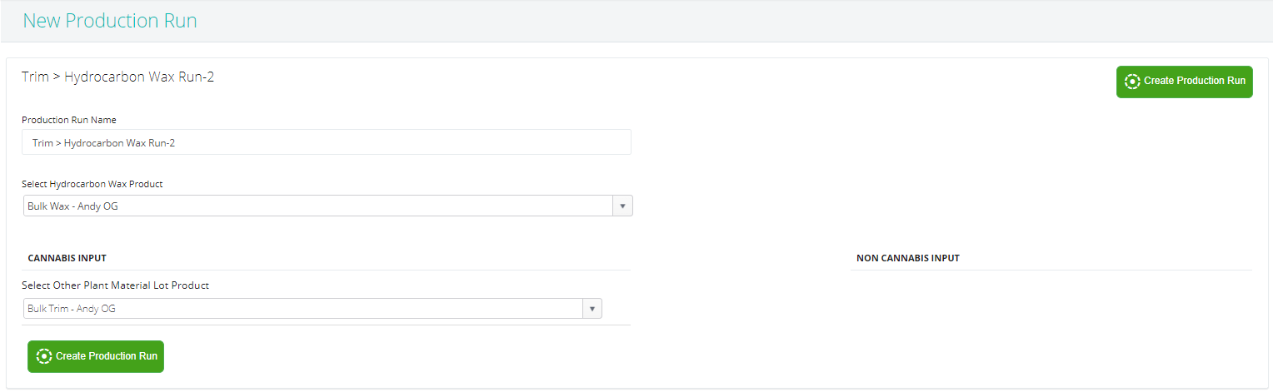
Task: Expand the Hydrocarbon Wax Product dropdown arrow
Action: [x=622, y=206]
